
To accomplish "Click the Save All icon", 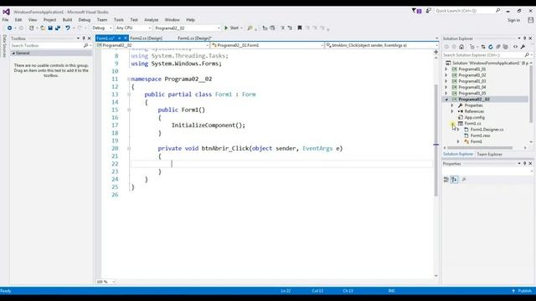I will pos(58,28).
